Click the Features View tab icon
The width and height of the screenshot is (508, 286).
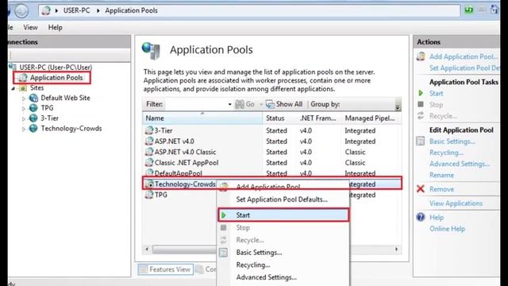pyautogui.click(x=143, y=269)
